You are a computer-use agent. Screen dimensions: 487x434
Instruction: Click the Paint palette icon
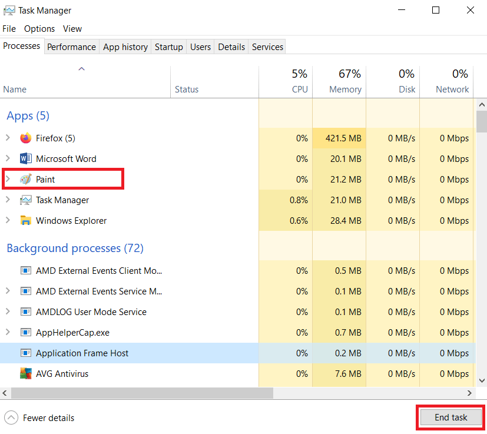26,179
